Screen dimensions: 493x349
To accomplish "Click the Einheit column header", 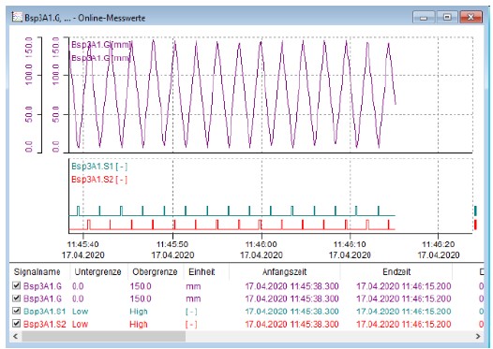I will tap(202, 271).
